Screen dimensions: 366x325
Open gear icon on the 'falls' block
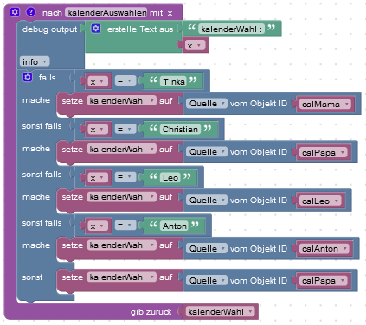[28, 77]
